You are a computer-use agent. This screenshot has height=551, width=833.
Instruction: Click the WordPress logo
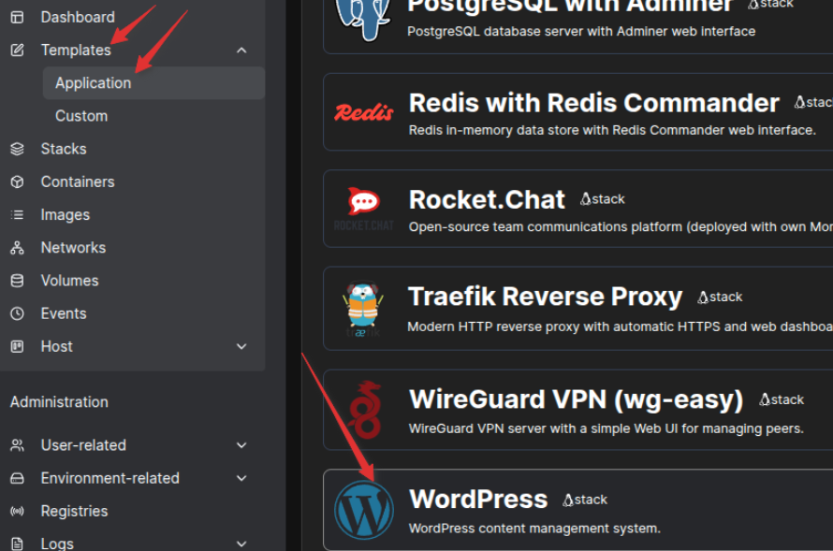pos(364,510)
